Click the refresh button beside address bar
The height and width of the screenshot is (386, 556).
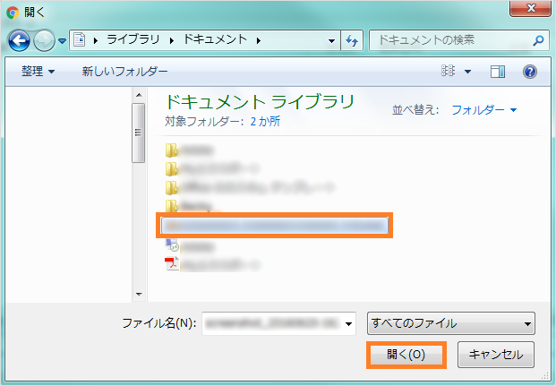[351, 40]
